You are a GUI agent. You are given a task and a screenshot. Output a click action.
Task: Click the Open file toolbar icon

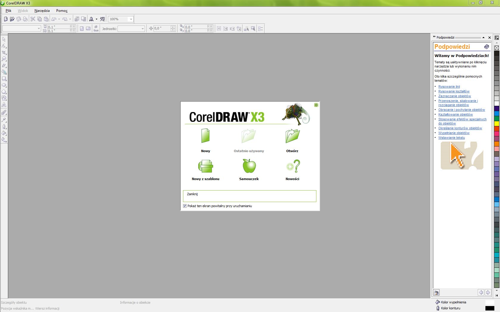click(x=12, y=19)
